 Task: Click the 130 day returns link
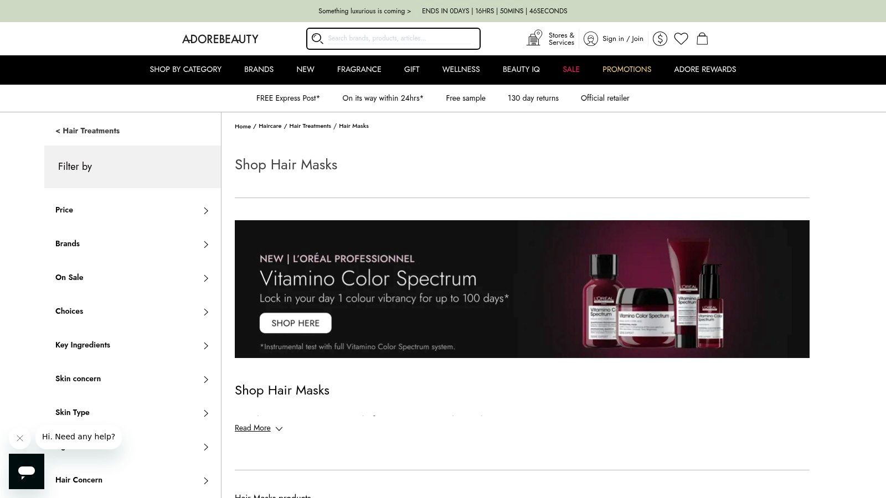[x=533, y=98]
